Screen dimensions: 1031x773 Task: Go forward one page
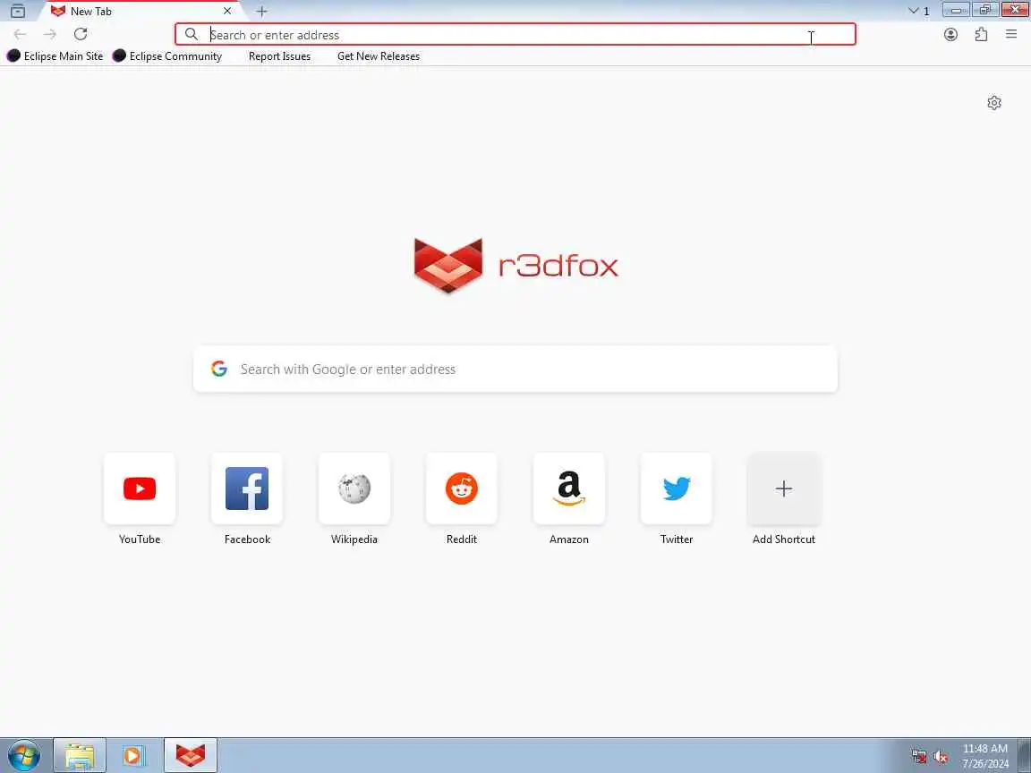[50, 34]
